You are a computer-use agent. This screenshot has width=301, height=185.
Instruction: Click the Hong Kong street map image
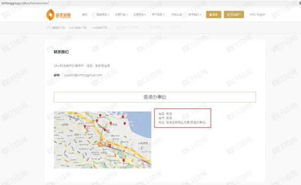click(103, 140)
